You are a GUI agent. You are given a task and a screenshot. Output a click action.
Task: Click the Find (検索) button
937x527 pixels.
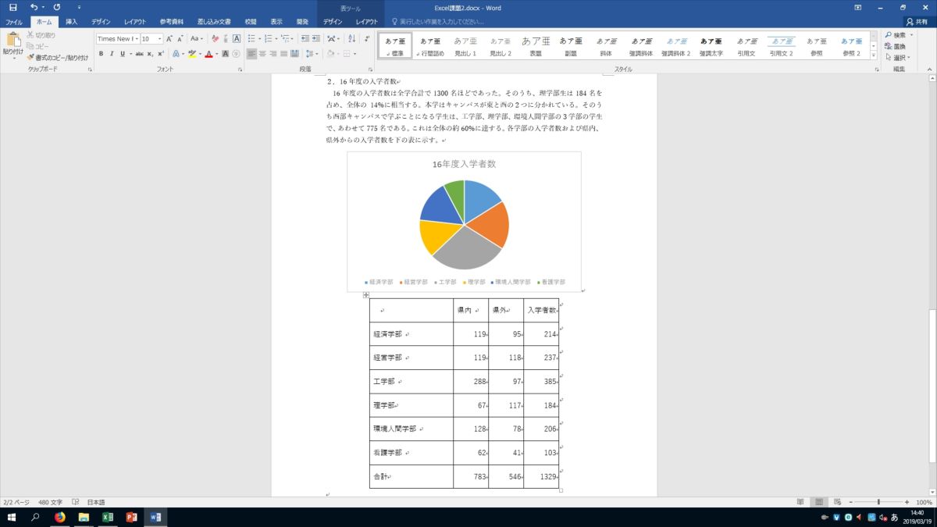[897, 35]
